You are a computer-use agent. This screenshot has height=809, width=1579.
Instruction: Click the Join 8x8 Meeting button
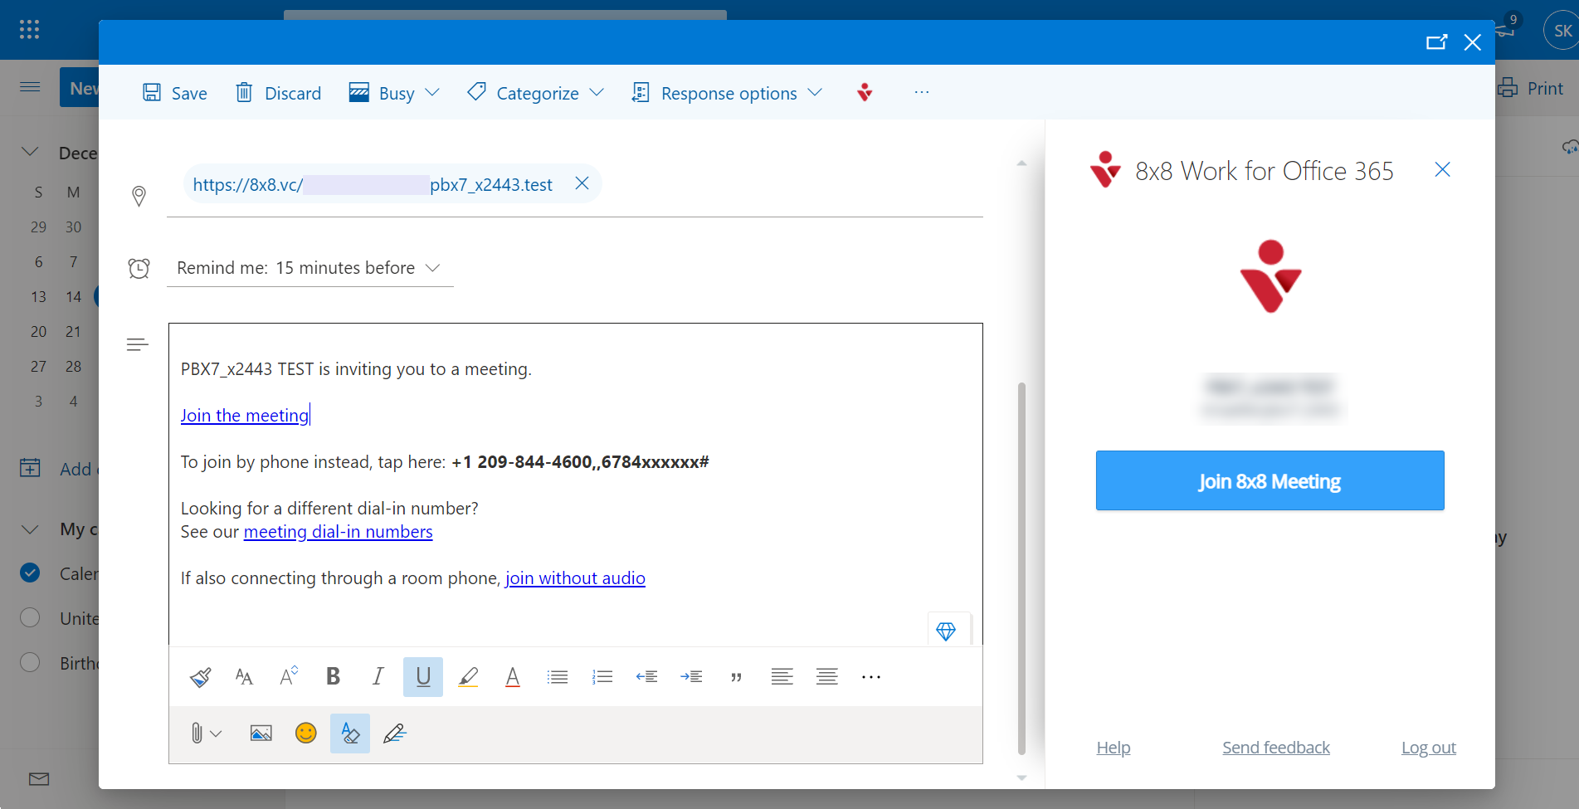click(1270, 480)
